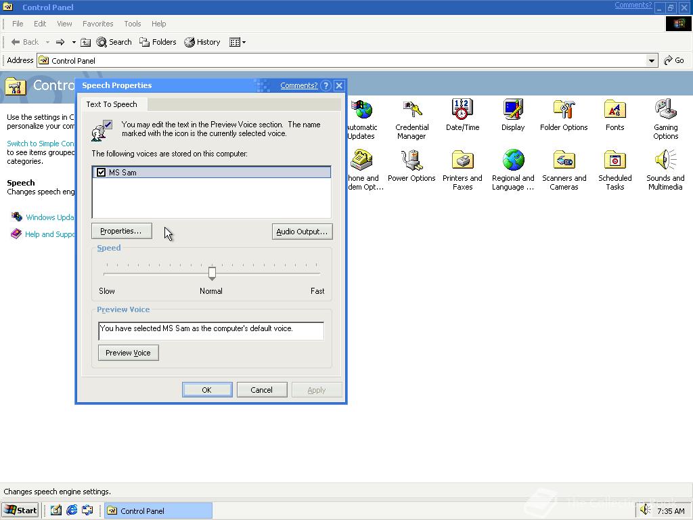
Task: Open the File menu
Action: (x=18, y=24)
